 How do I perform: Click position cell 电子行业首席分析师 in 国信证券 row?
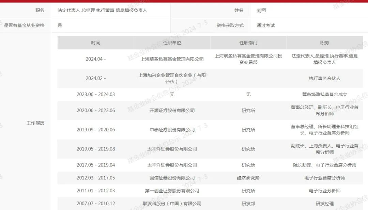(325, 178)
